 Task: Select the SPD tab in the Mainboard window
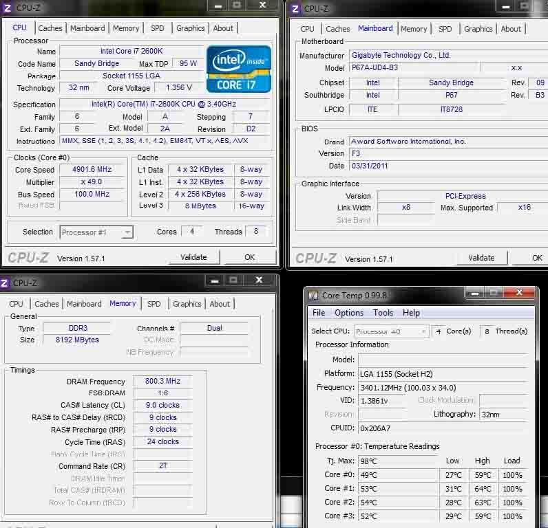coord(445,29)
